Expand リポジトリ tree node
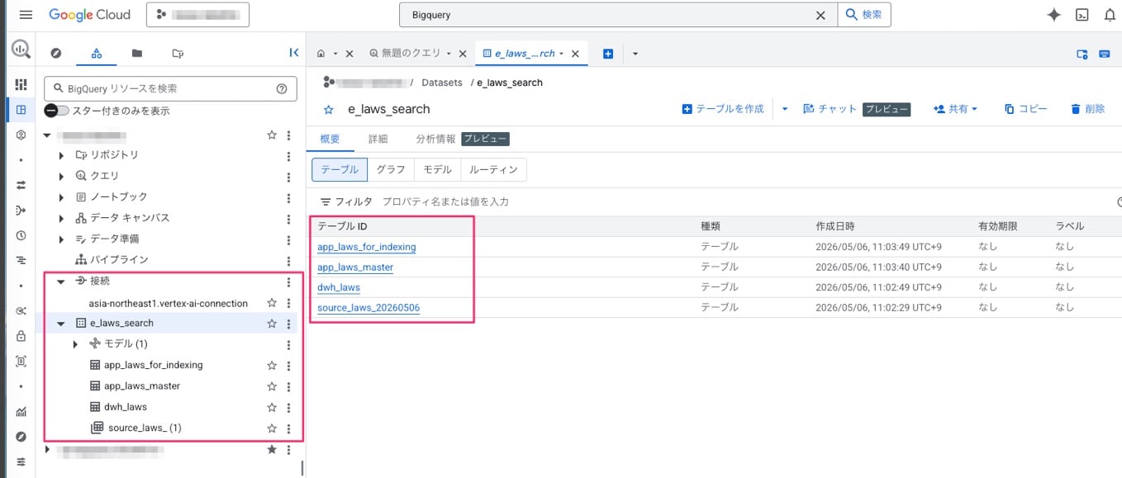 pyautogui.click(x=61, y=155)
